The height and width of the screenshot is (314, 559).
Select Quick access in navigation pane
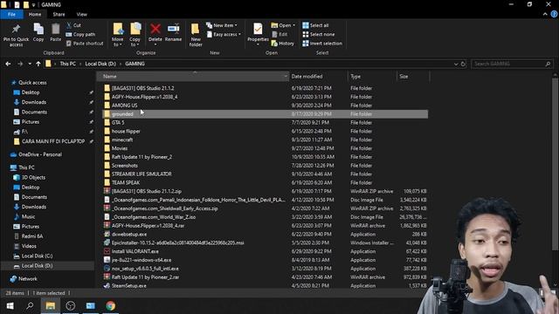(32, 83)
